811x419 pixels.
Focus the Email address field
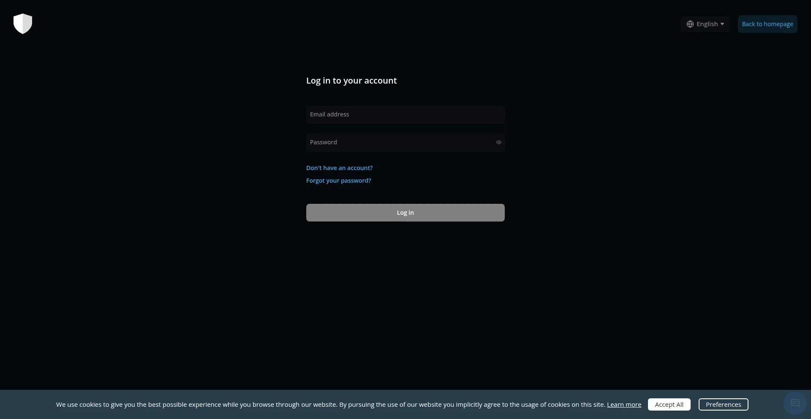405,115
